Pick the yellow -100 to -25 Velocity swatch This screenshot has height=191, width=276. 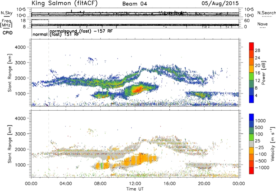coord(252,151)
